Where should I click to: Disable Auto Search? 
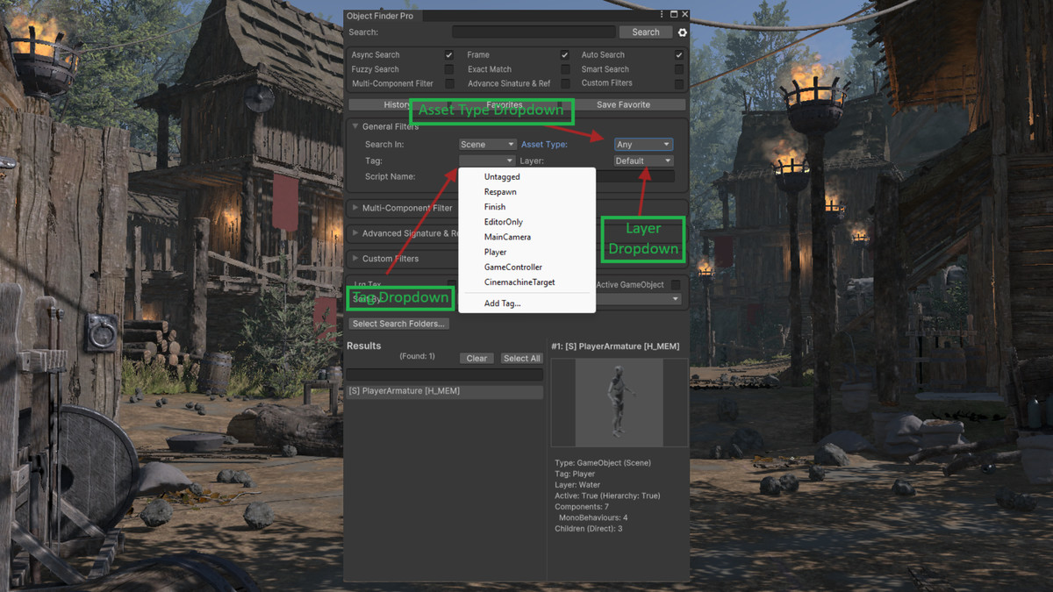(677, 54)
